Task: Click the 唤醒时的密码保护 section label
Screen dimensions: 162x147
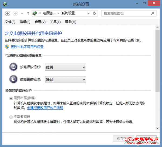Action: point(18,91)
